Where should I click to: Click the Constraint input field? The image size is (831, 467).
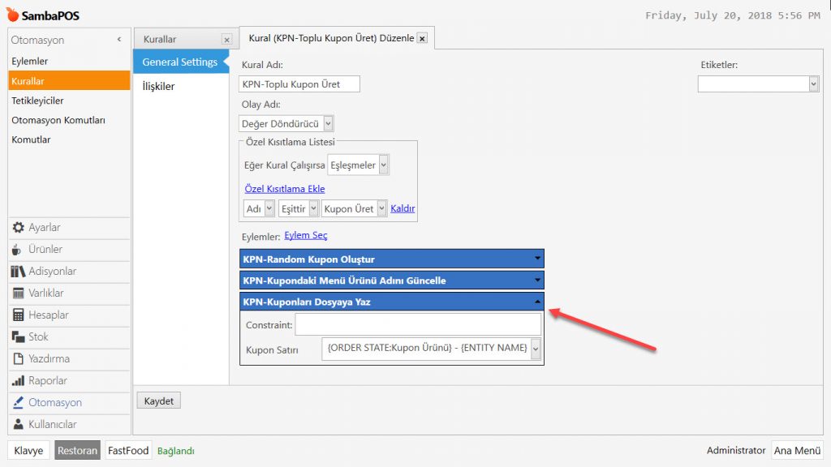(417, 325)
